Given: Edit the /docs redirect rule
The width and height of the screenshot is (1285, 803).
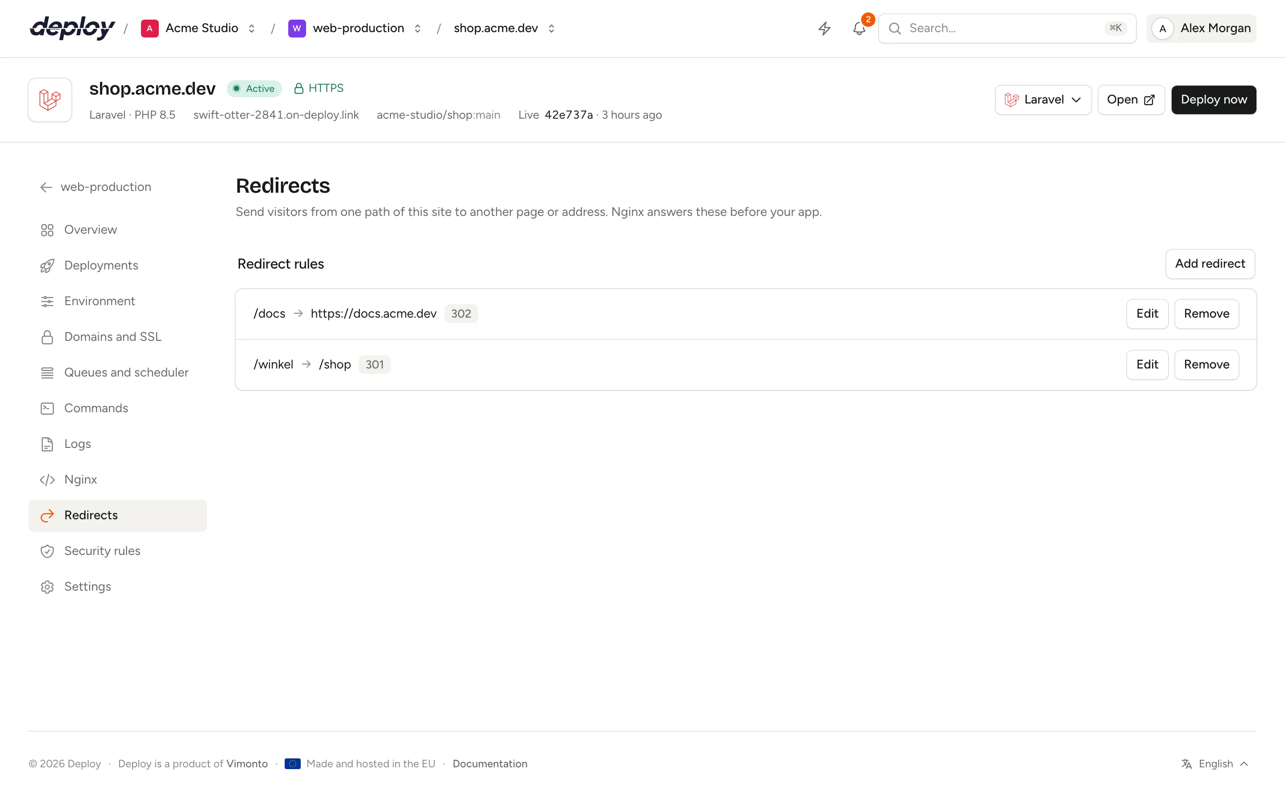Looking at the screenshot, I should pyautogui.click(x=1147, y=314).
